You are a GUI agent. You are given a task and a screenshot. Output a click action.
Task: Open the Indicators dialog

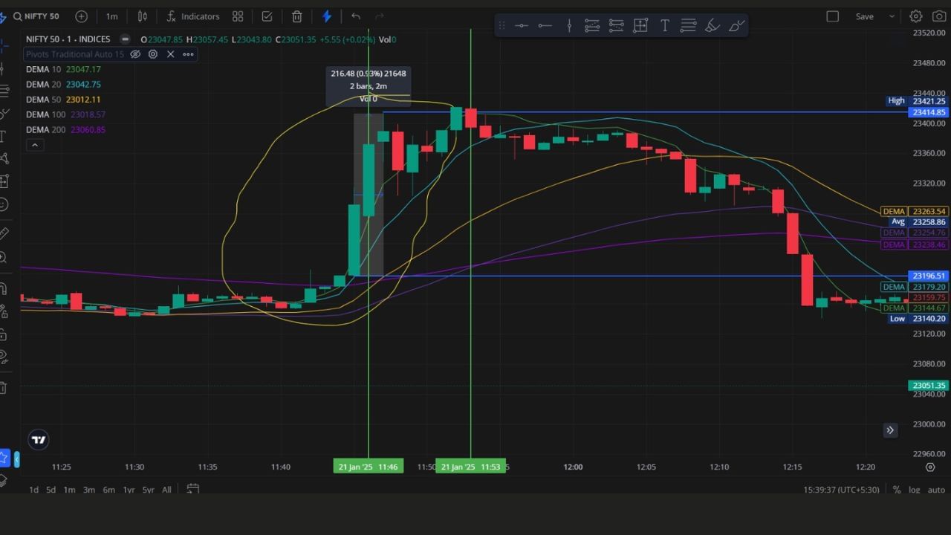[x=192, y=16]
